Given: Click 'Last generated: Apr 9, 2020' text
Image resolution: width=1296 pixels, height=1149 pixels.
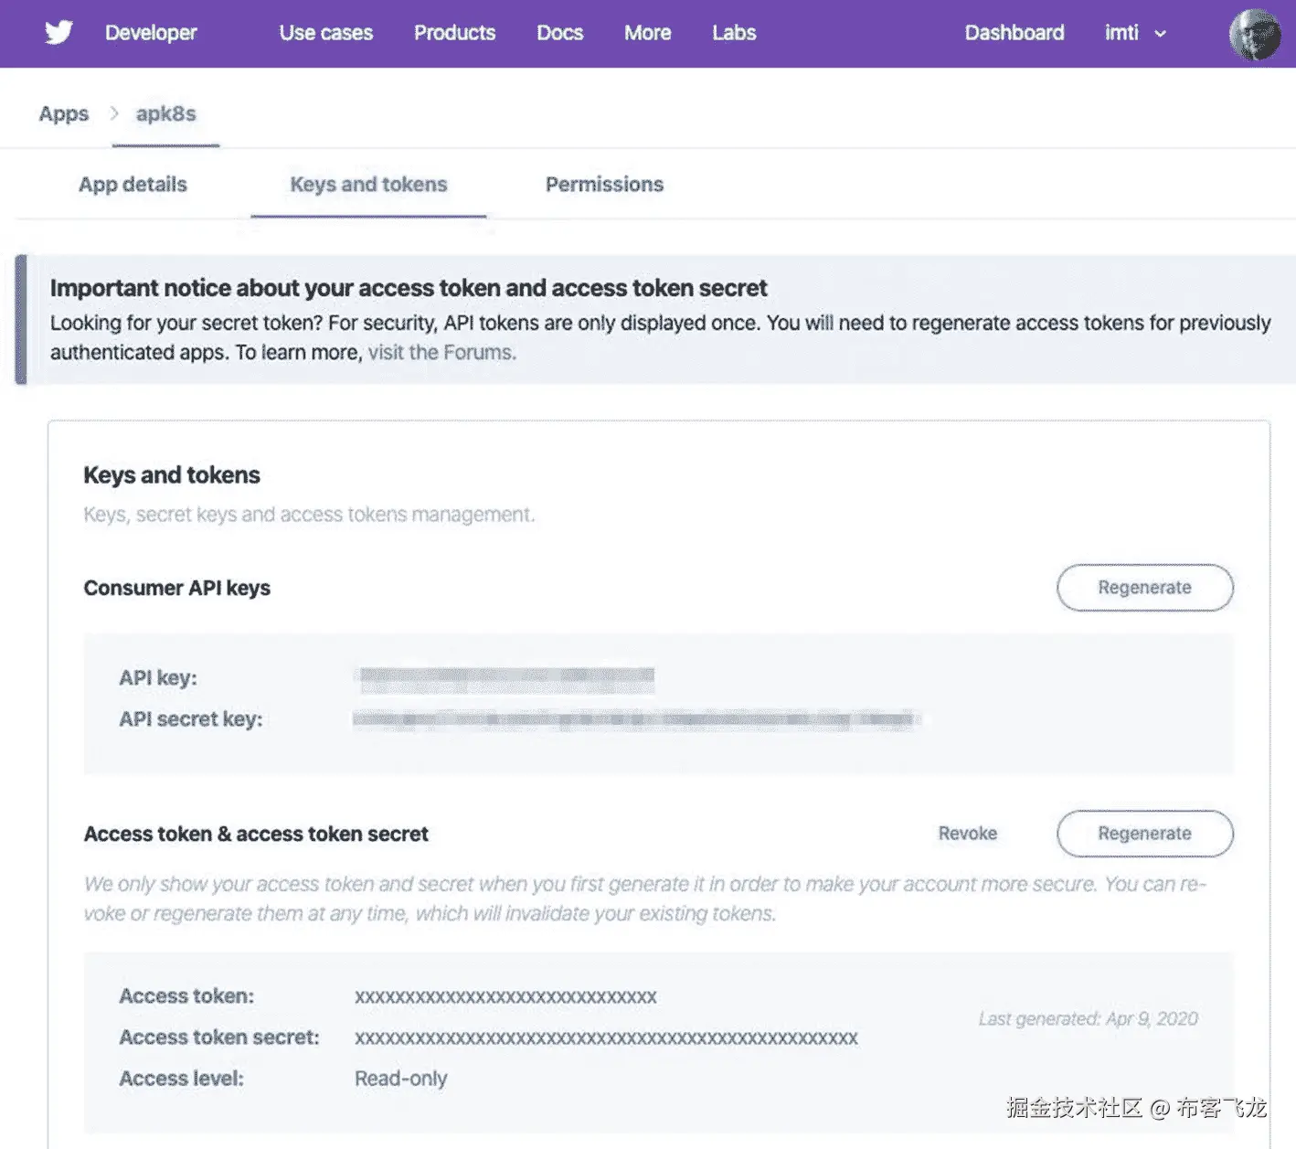Looking at the screenshot, I should click(x=1089, y=1019).
